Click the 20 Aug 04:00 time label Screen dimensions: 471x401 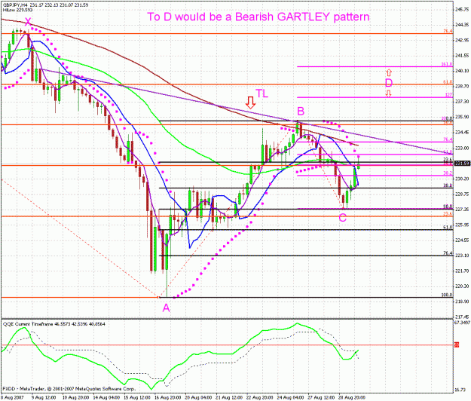coord(198,398)
